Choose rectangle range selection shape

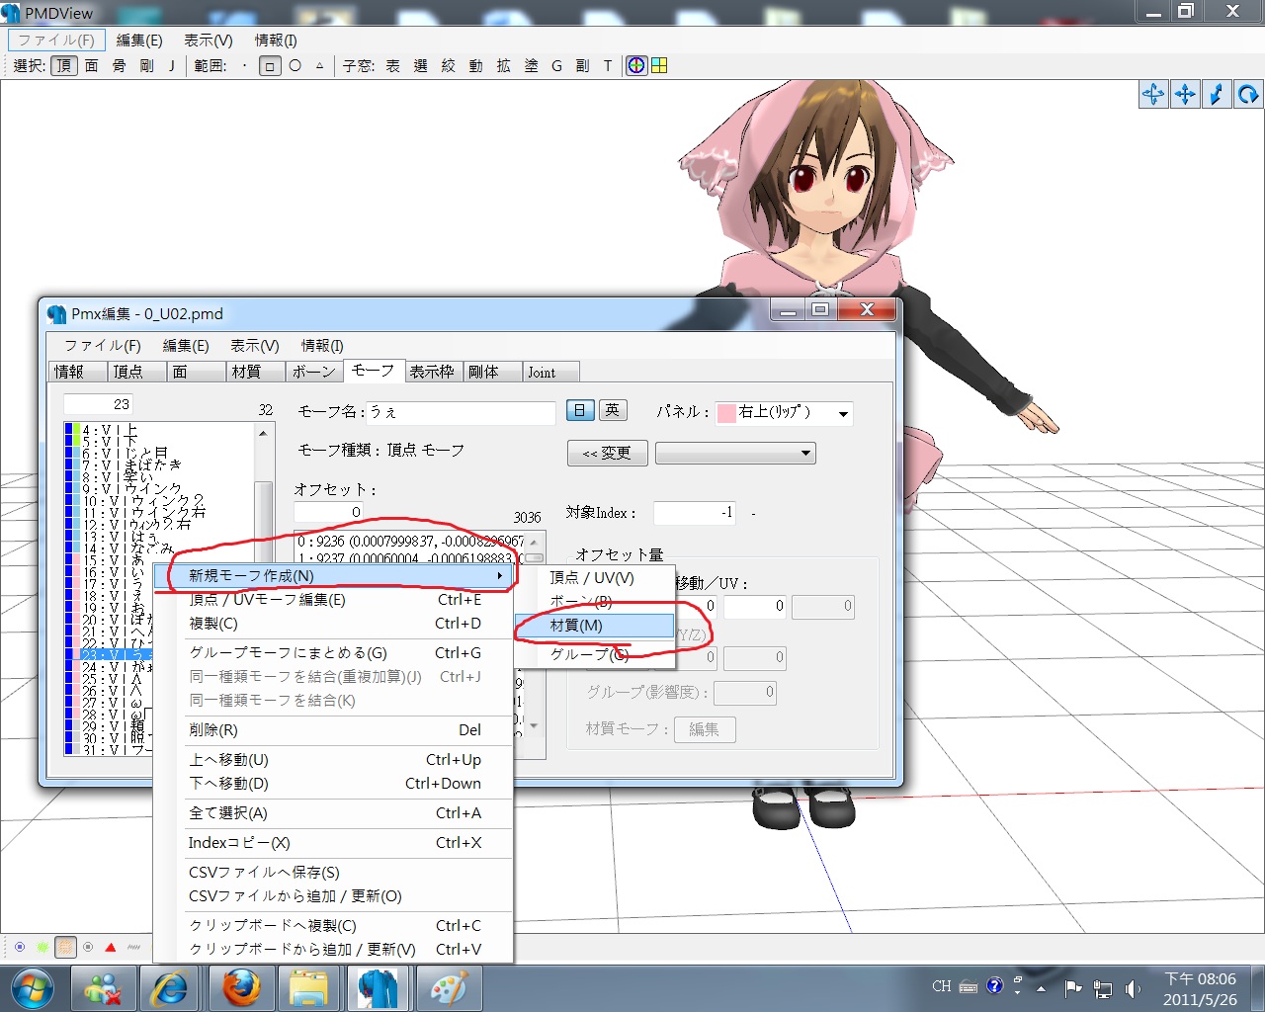(x=270, y=66)
